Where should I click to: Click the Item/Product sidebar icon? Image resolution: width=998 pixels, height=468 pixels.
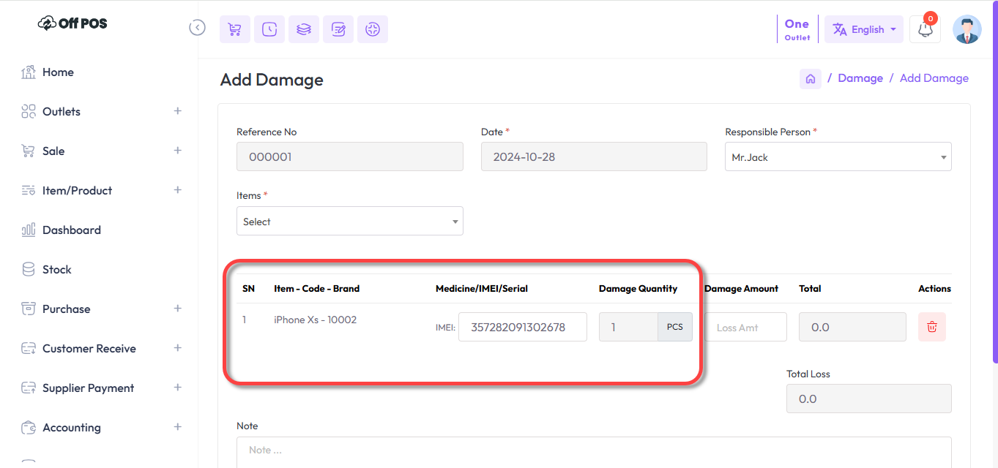pyautogui.click(x=29, y=190)
